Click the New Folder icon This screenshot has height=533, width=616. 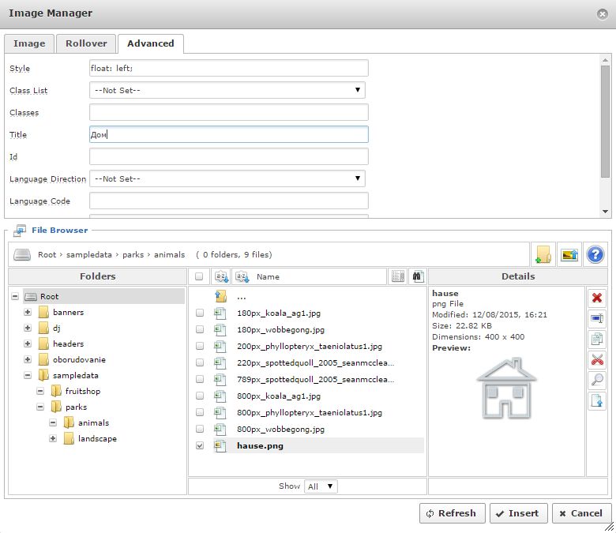pos(543,254)
